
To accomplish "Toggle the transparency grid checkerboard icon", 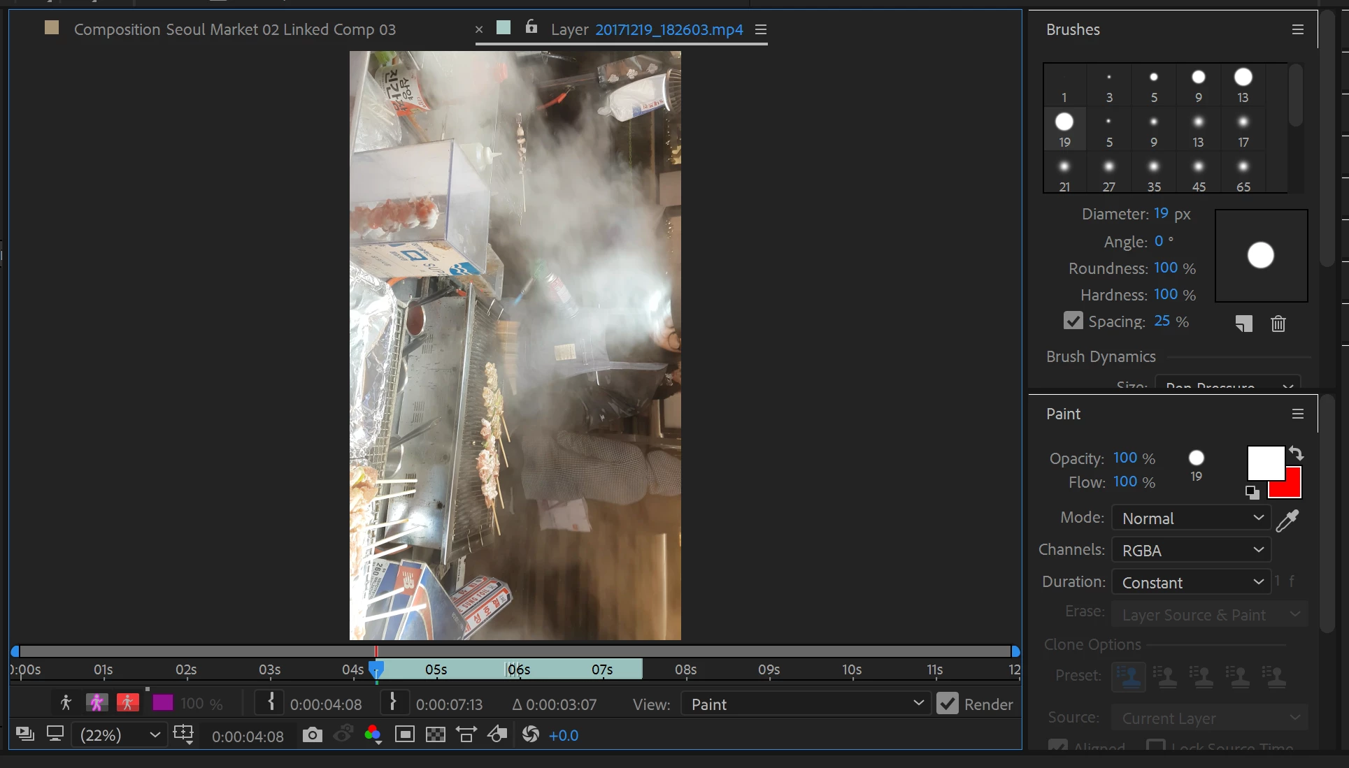I will coord(435,734).
